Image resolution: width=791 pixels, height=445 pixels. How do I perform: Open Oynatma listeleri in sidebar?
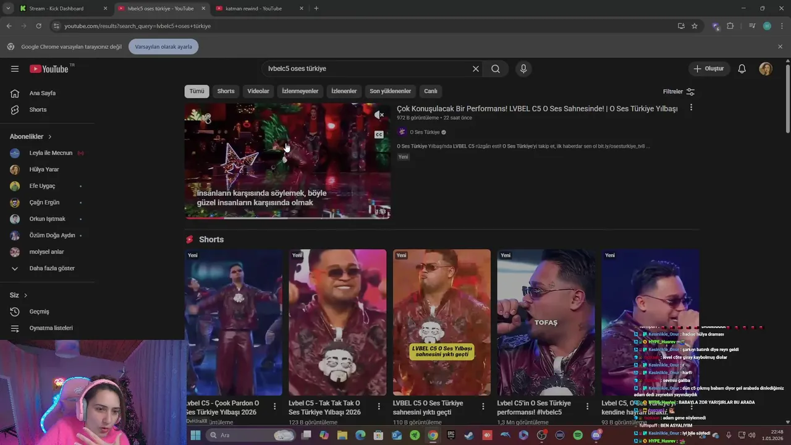coord(51,328)
